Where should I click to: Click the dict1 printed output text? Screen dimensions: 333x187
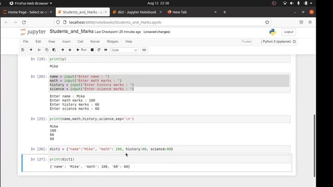coord(89,167)
